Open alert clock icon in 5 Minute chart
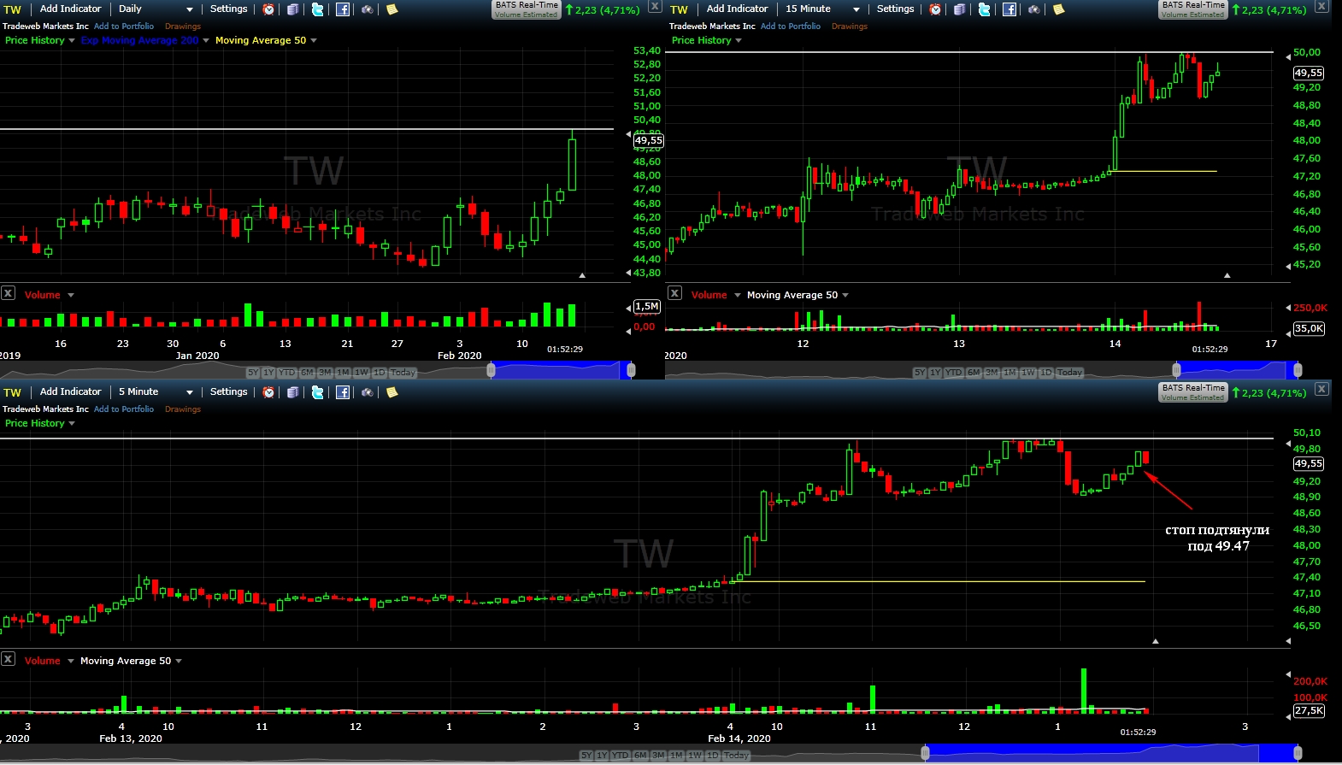The height and width of the screenshot is (765, 1342). coord(268,392)
